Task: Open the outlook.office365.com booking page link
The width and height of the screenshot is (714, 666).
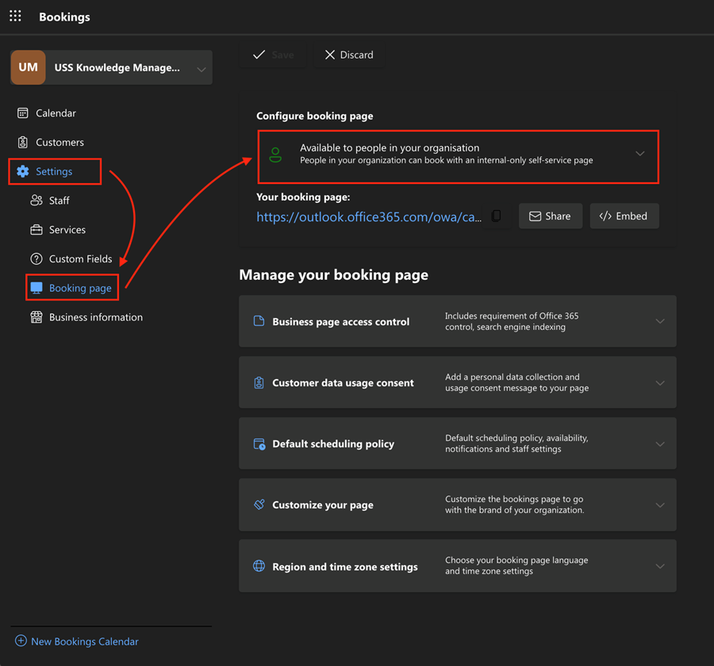Action: coord(369,216)
